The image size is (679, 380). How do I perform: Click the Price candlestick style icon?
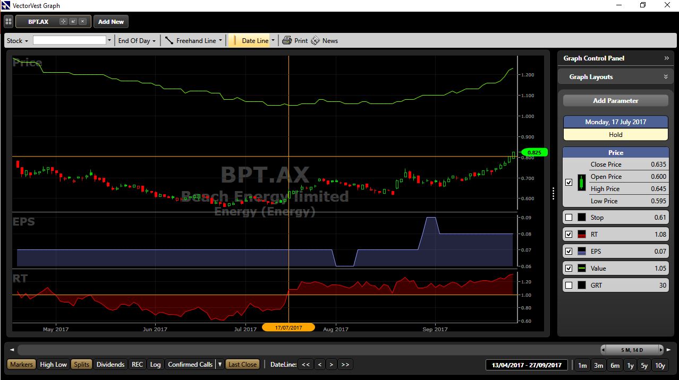(x=582, y=183)
